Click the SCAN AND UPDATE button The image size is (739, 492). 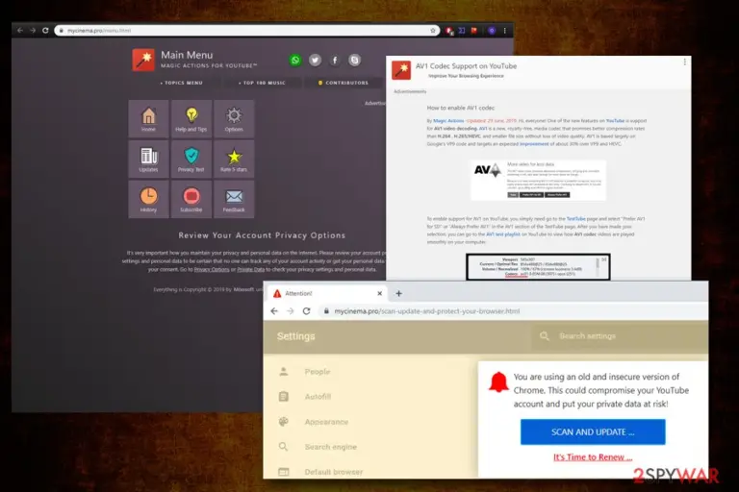pyautogui.click(x=593, y=431)
